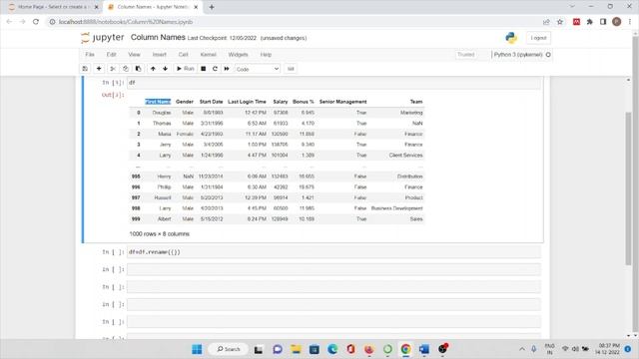Click the input cell containing df
Viewport: 639px width, 359px height.
tap(333, 83)
